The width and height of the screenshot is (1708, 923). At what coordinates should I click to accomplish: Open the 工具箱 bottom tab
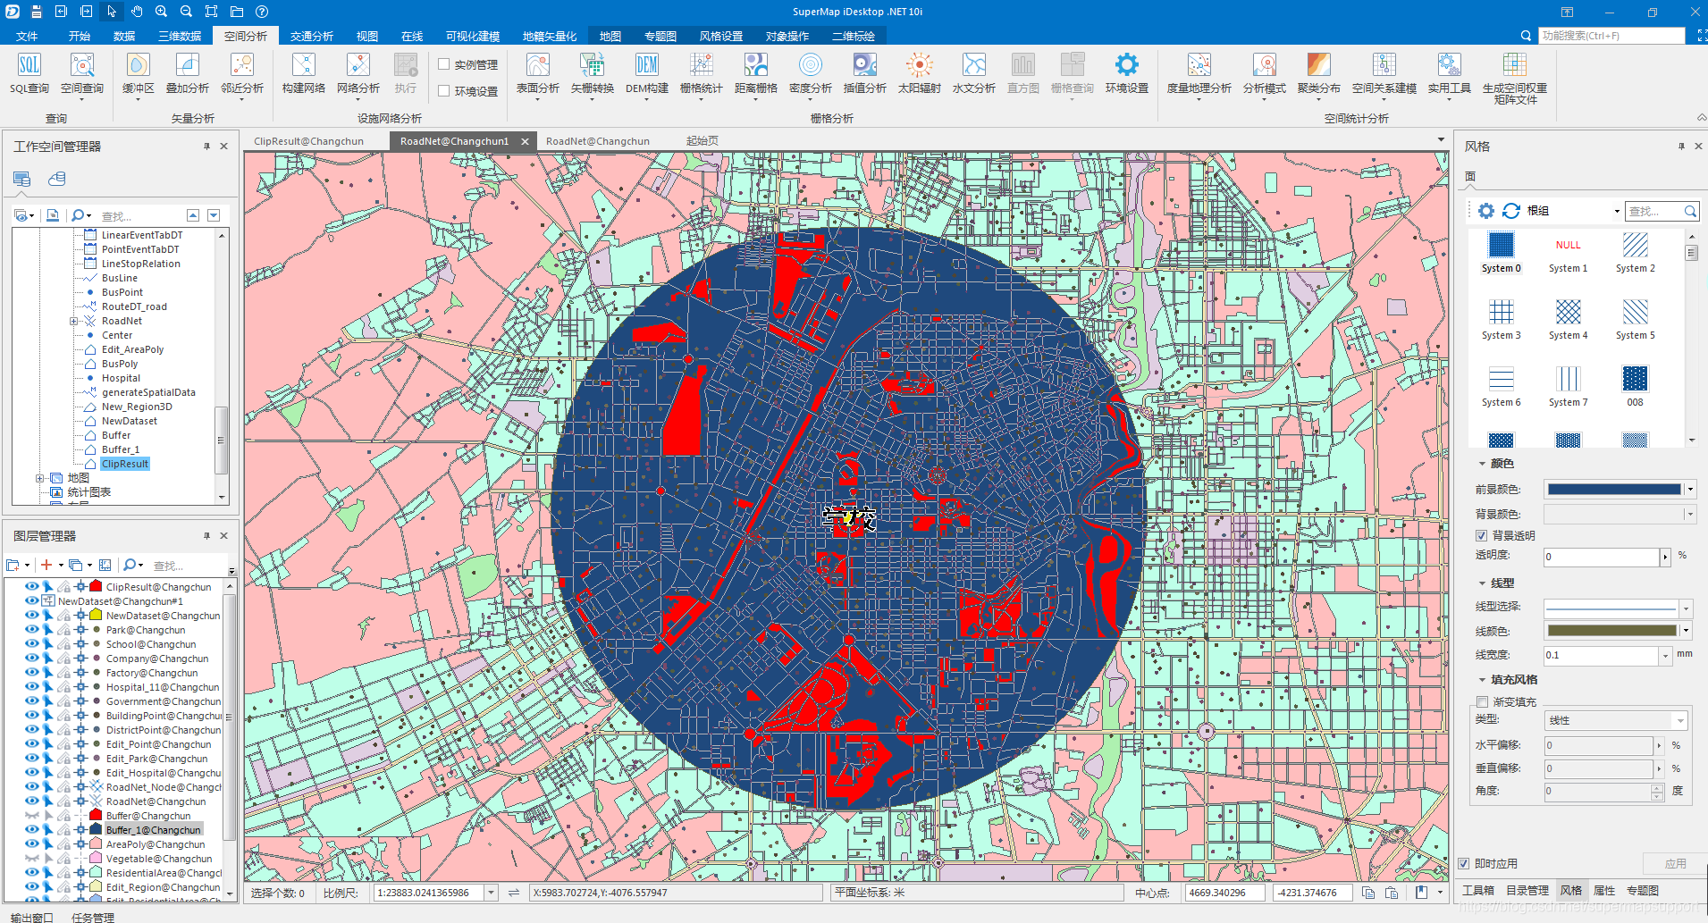click(1477, 891)
